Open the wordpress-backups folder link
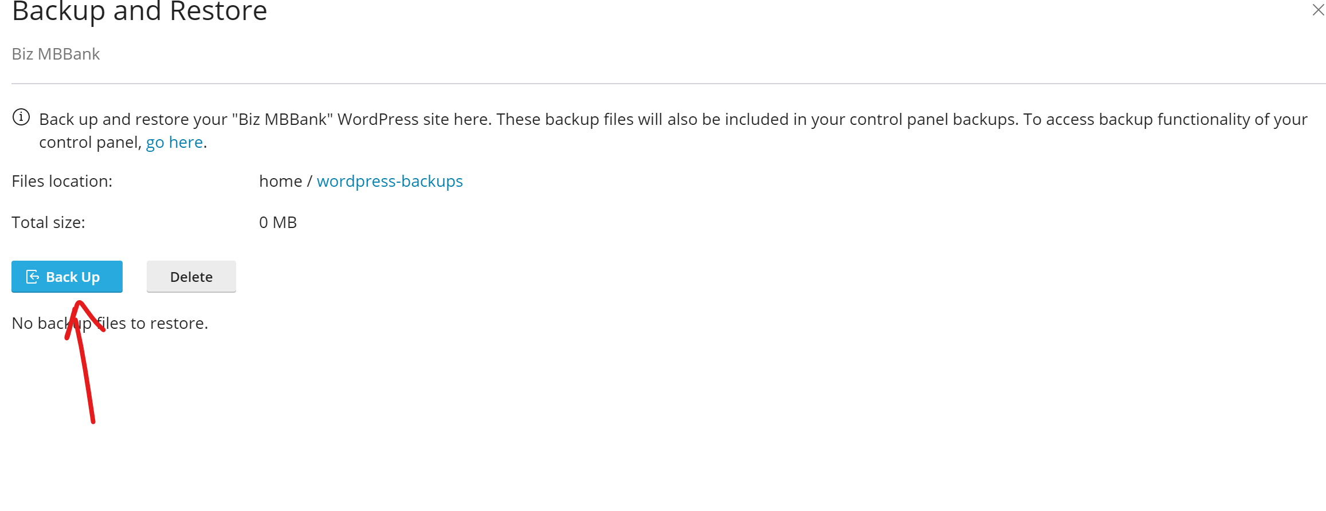 point(390,181)
